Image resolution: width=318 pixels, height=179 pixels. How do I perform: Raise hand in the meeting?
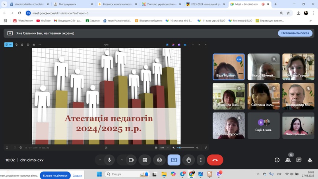coord(188,160)
